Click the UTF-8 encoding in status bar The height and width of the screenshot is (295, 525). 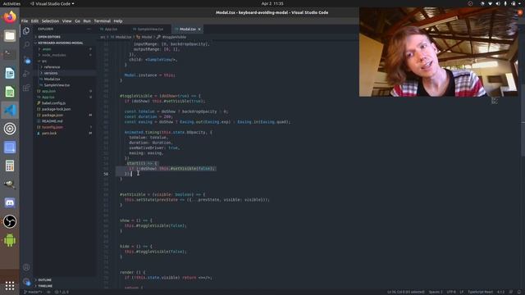click(451, 292)
